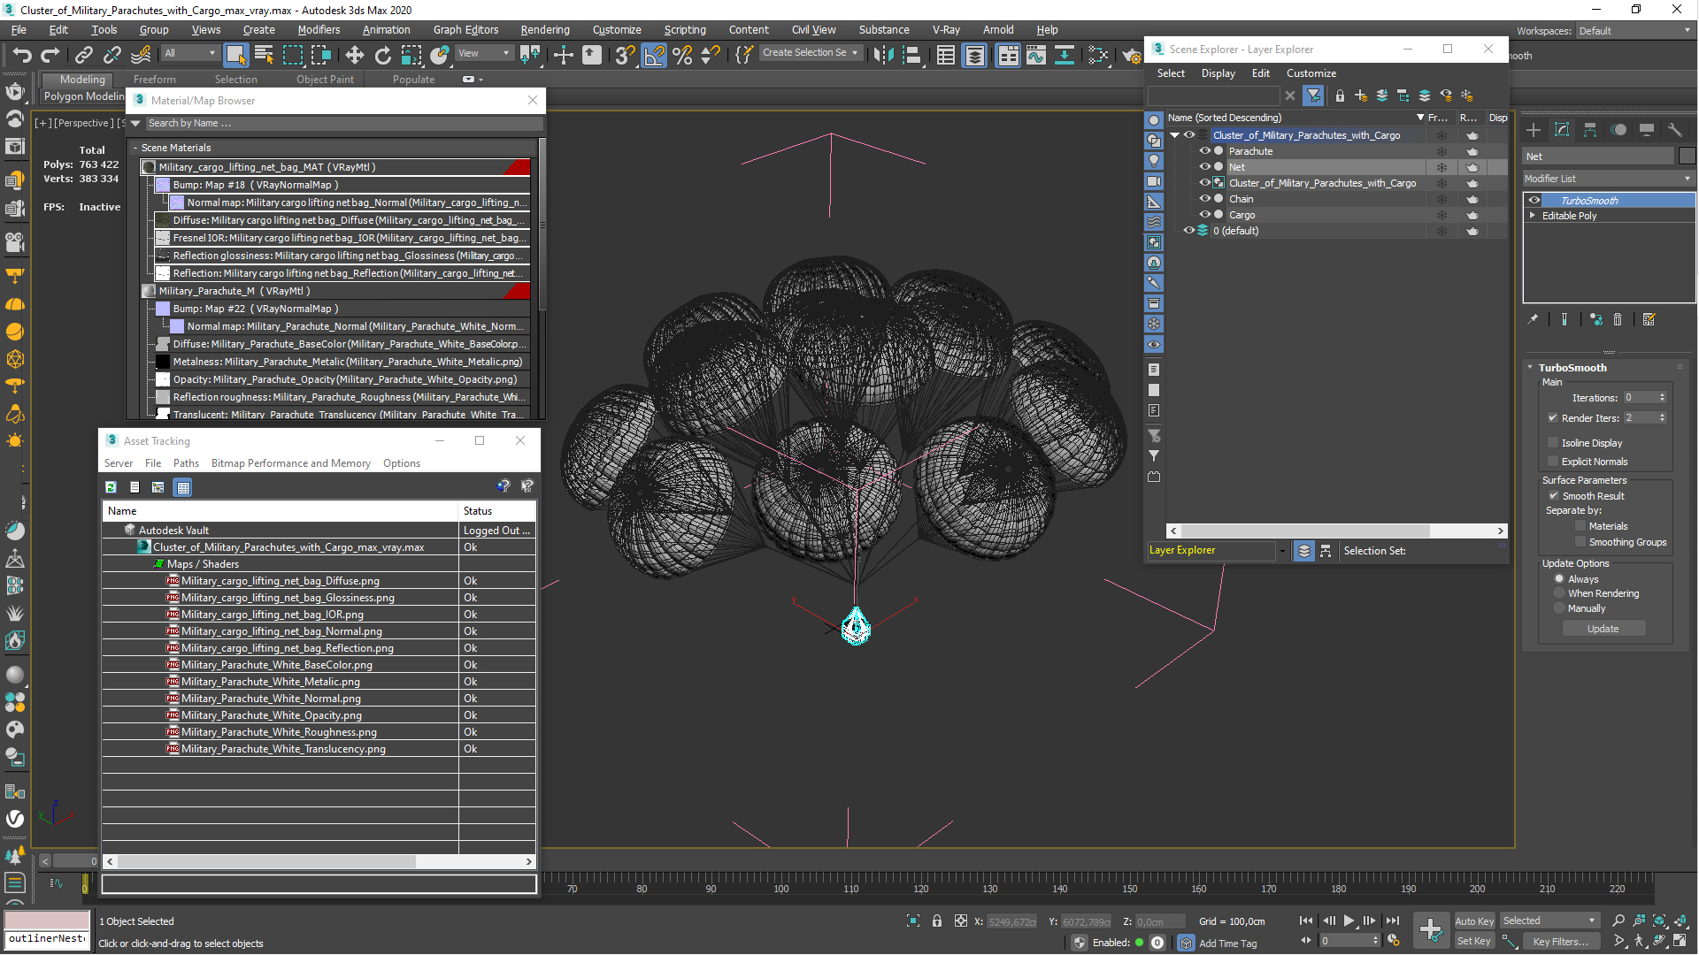Open the Render Setup teapot icon

(x=1132, y=55)
